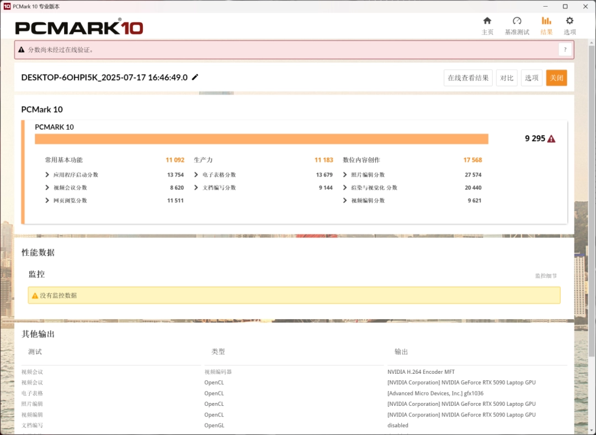Click the 常用基本功能 heading
596x435 pixels.
[64, 160]
